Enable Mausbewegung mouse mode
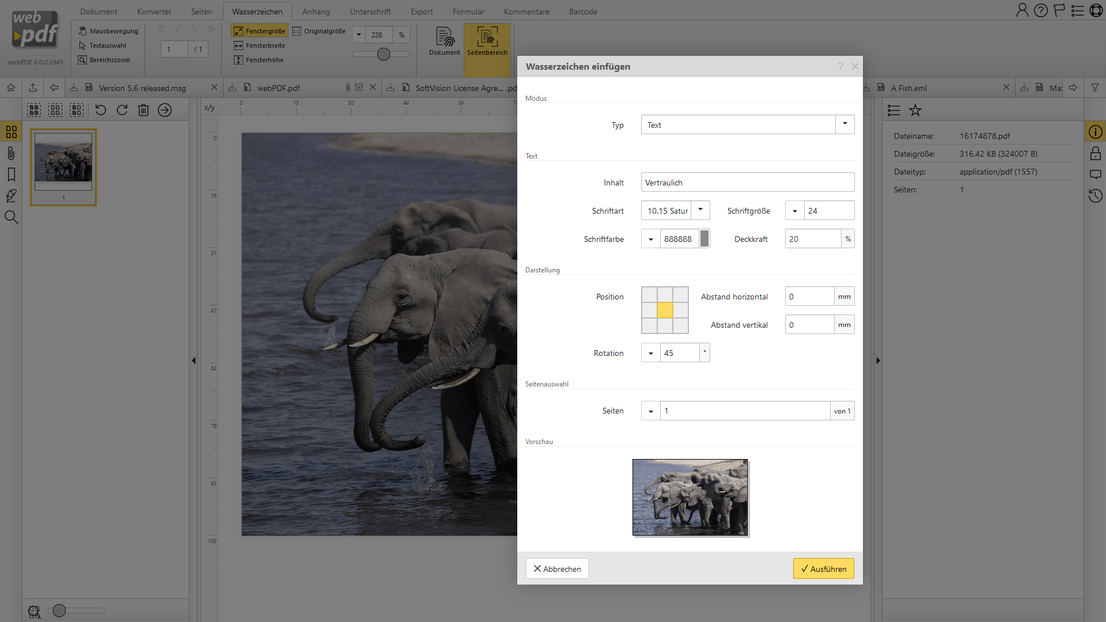This screenshot has height=622, width=1106. click(x=108, y=31)
